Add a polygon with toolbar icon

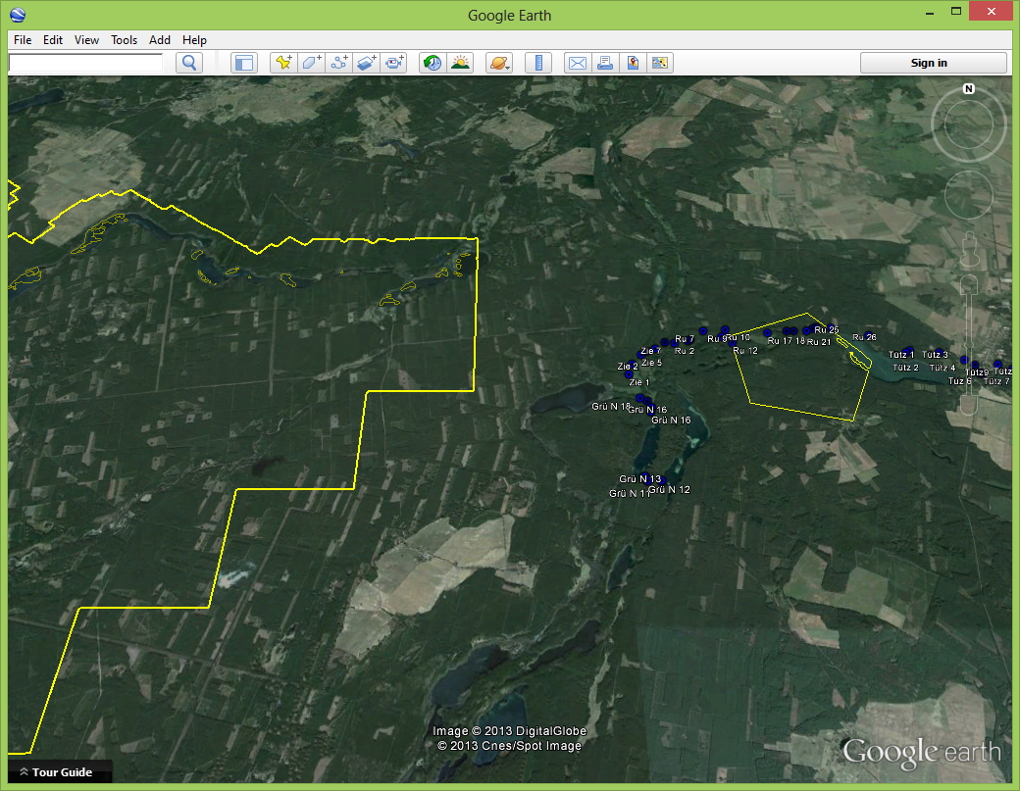pos(311,63)
